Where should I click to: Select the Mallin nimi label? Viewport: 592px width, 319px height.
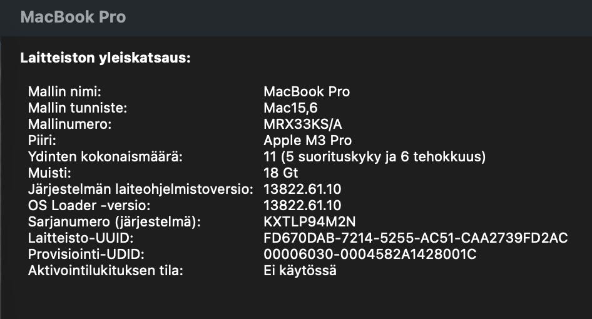pos(64,91)
